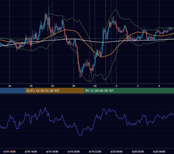
Task: Click the 18 hour label on the chart axis
Action: (52, 86)
